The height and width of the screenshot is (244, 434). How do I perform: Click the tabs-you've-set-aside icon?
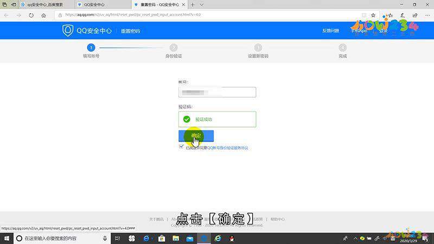pyautogui.click(x=4, y=5)
